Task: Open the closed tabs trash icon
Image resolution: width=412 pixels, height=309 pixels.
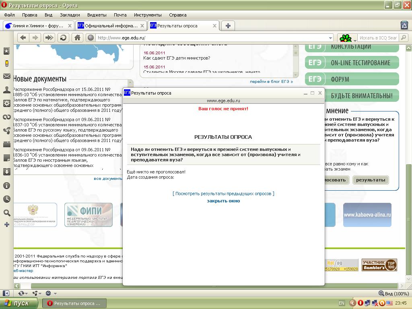Action: pyautogui.click(x=404, y=25)
